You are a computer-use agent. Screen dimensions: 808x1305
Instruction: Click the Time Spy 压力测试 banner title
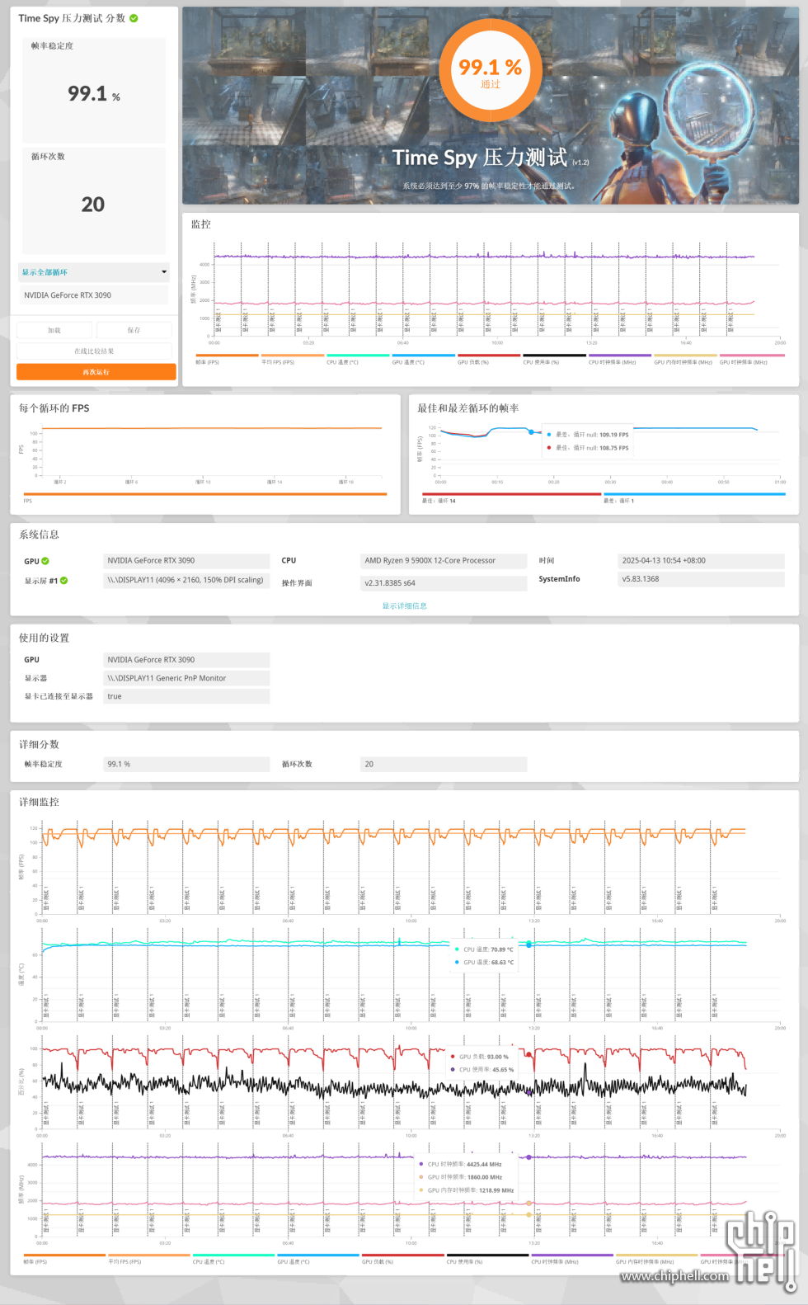(x=480, y=158)
